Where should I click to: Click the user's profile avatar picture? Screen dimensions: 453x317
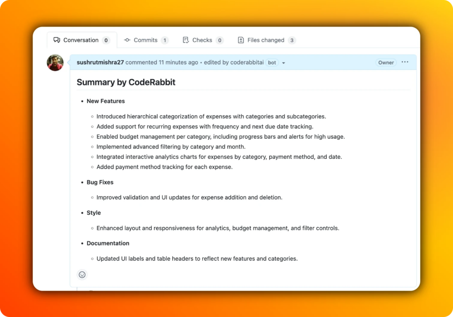pos(54,62)
